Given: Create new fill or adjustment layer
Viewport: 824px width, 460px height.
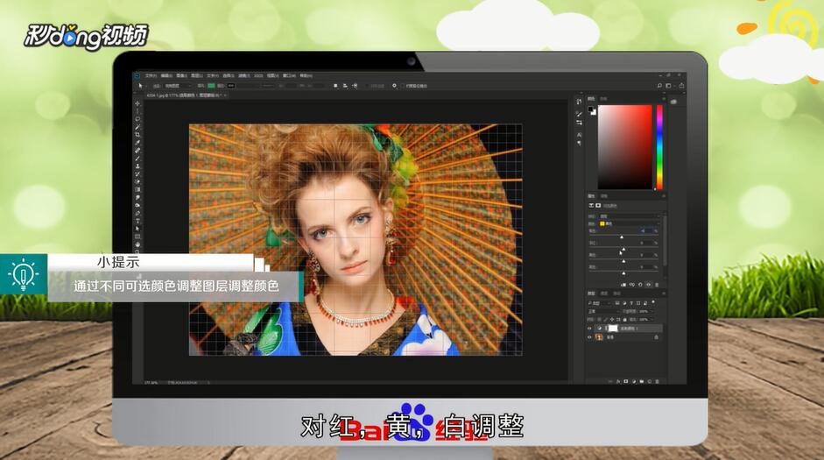Looking at the screenshot, I should pos(634,381).
